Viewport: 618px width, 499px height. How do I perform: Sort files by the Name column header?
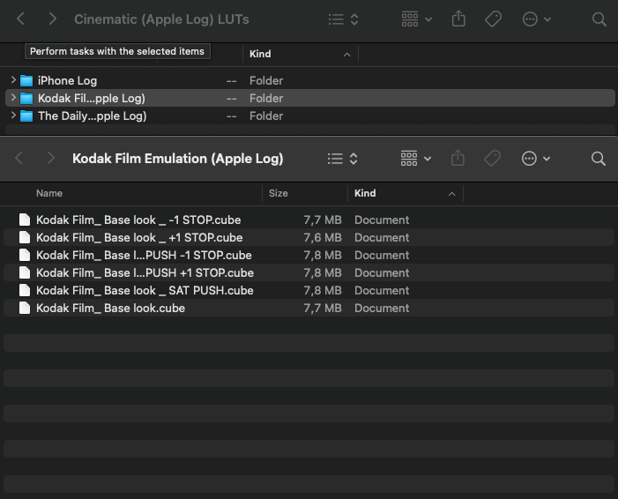click(x=49, y=193)
